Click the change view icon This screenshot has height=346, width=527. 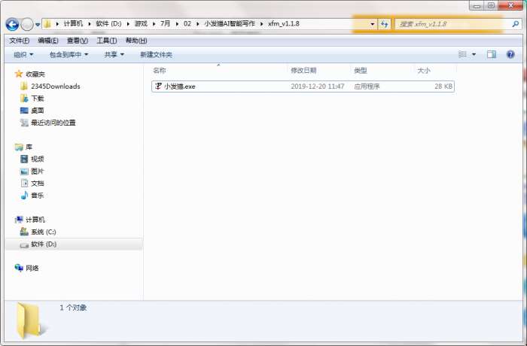click(462, 54)
